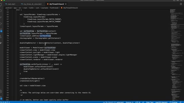This screenshot has width=184, height=103.
Task: Open Extensions view with badge
Action: (x=1, y=30)
